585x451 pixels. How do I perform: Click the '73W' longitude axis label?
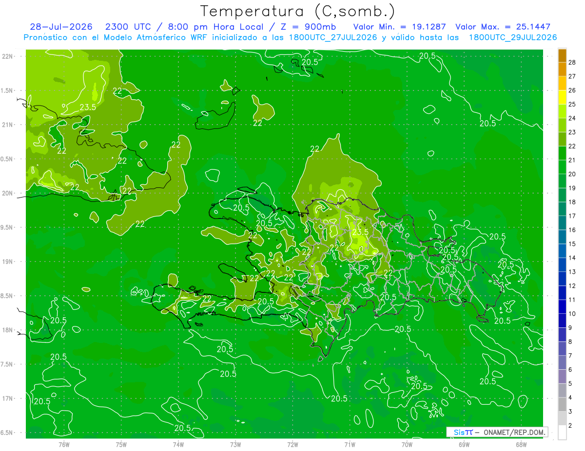[235, 444]
